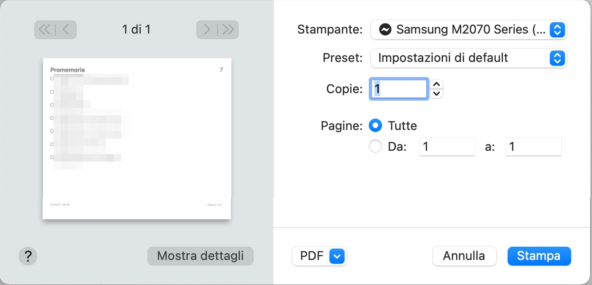The width and height of the screenshot is (592, 285).
Task: Select the Da page range radio button
Action: pyautogui.click(x=375, y=146)
